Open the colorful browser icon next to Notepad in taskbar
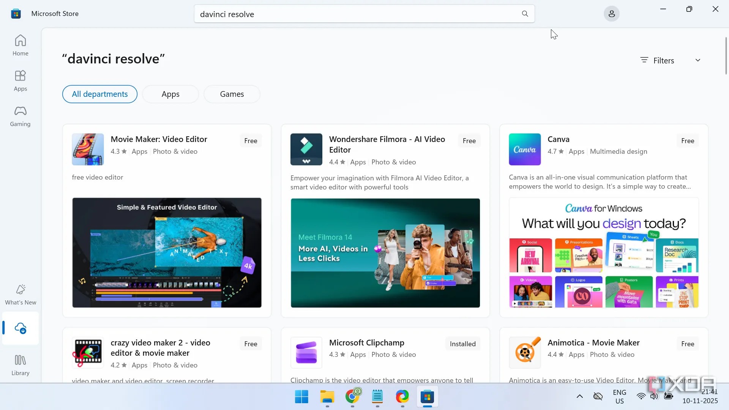The height and width of the screenshot is (410, 729). click(x=402, y=397)
